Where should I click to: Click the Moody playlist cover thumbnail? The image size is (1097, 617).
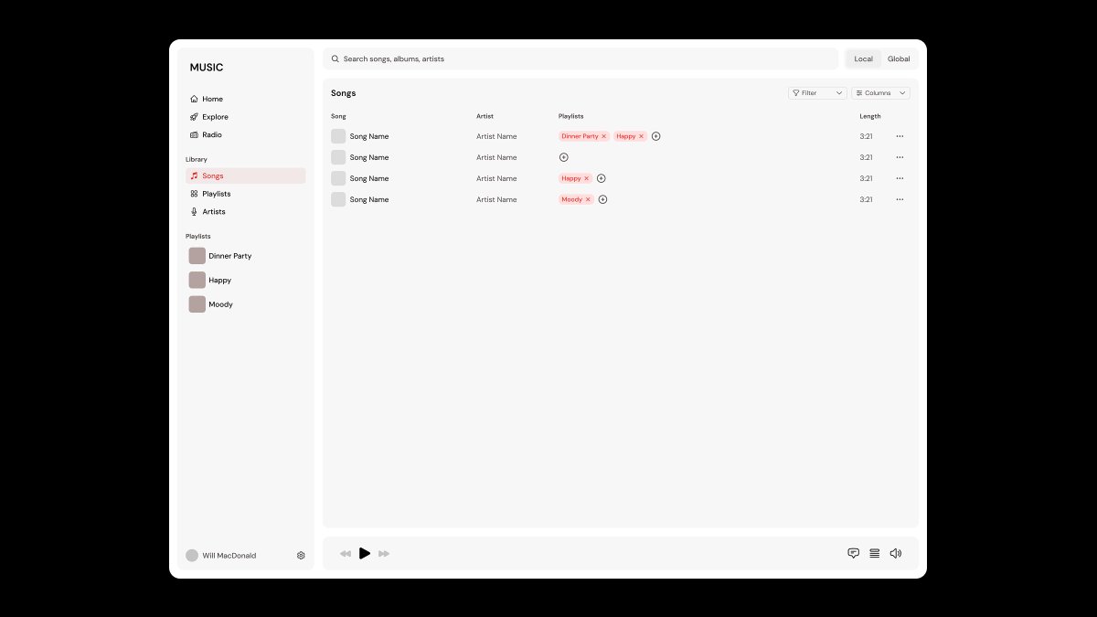point(197,304)
